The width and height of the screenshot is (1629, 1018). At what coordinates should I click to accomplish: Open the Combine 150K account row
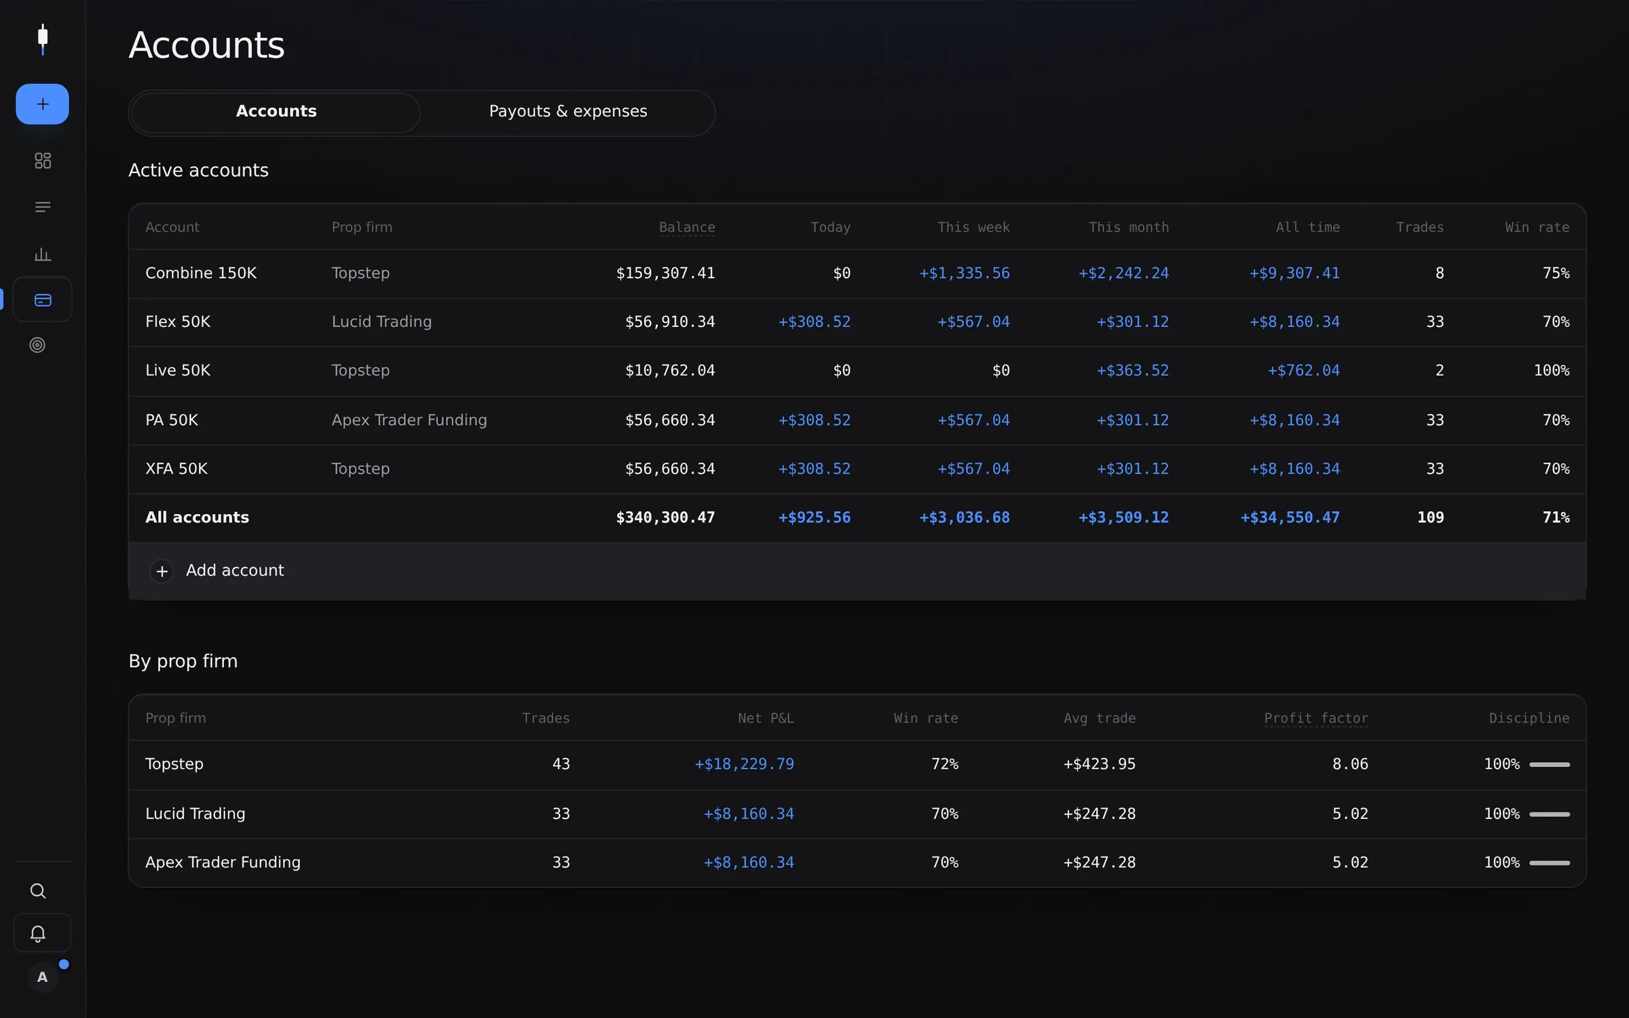(857, 274)
